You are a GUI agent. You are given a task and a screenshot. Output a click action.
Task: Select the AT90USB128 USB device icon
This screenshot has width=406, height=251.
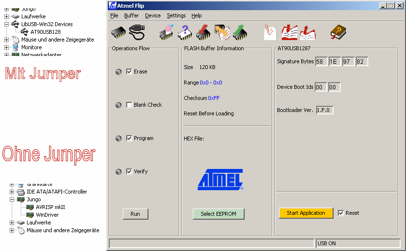[25, 32]
